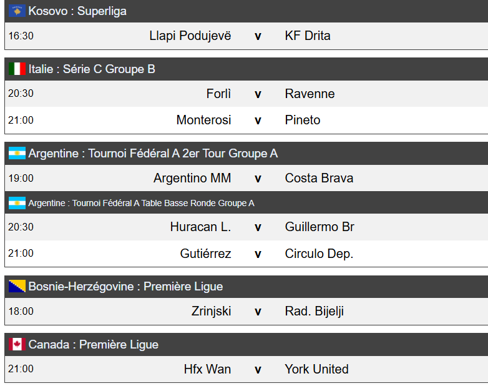Click the Pineto team name
Viewport: 488px width, 386px height.
303,121
